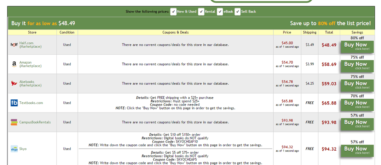Choose Buy Now for Textbooks.com at $65.88

tap(355, 104)
